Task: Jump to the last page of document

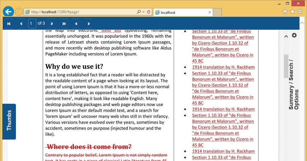Action: click(64, 23)
